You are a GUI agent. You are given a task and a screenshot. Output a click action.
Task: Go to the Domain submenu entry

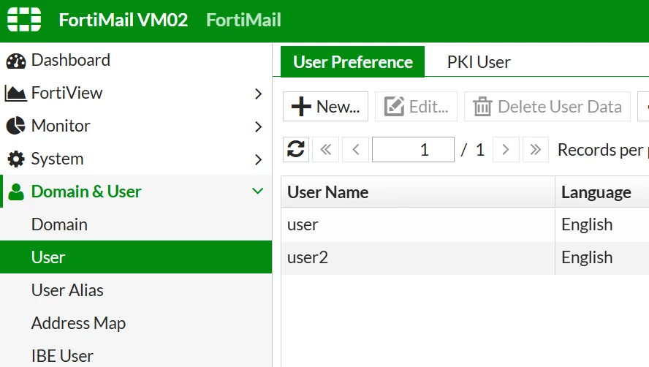click(136, 224)
